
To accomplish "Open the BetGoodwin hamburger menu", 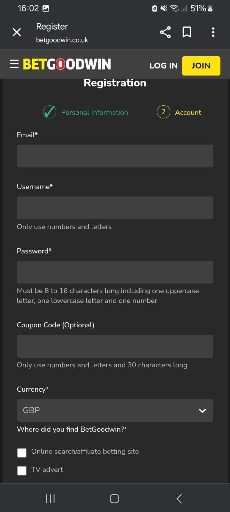I will click(x=14, y=64).
